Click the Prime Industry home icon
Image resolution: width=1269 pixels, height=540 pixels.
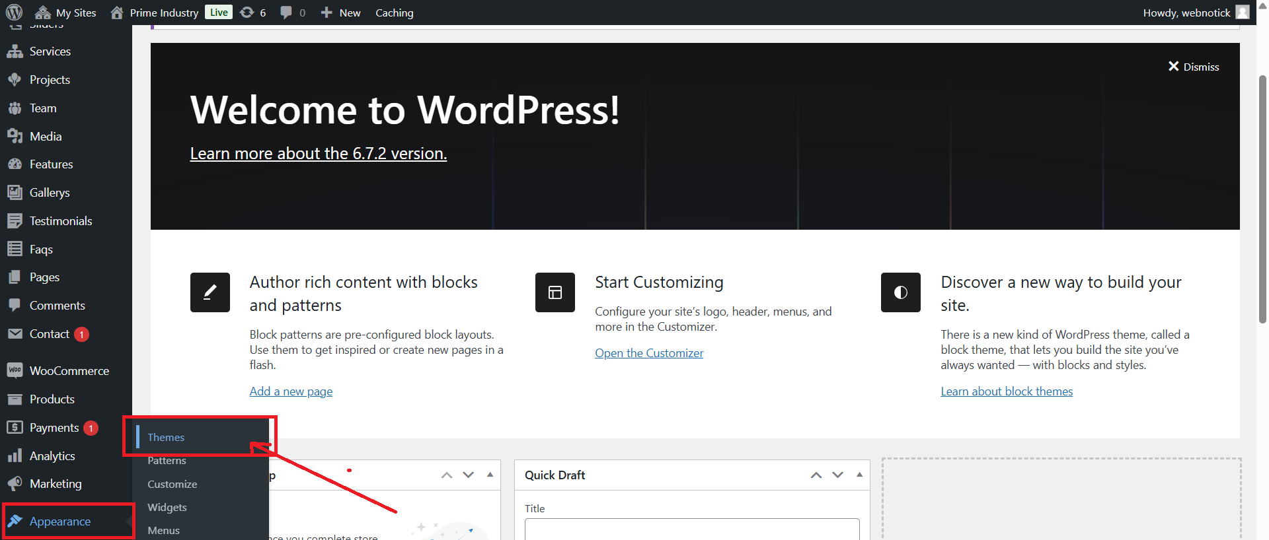pos(117,13)
